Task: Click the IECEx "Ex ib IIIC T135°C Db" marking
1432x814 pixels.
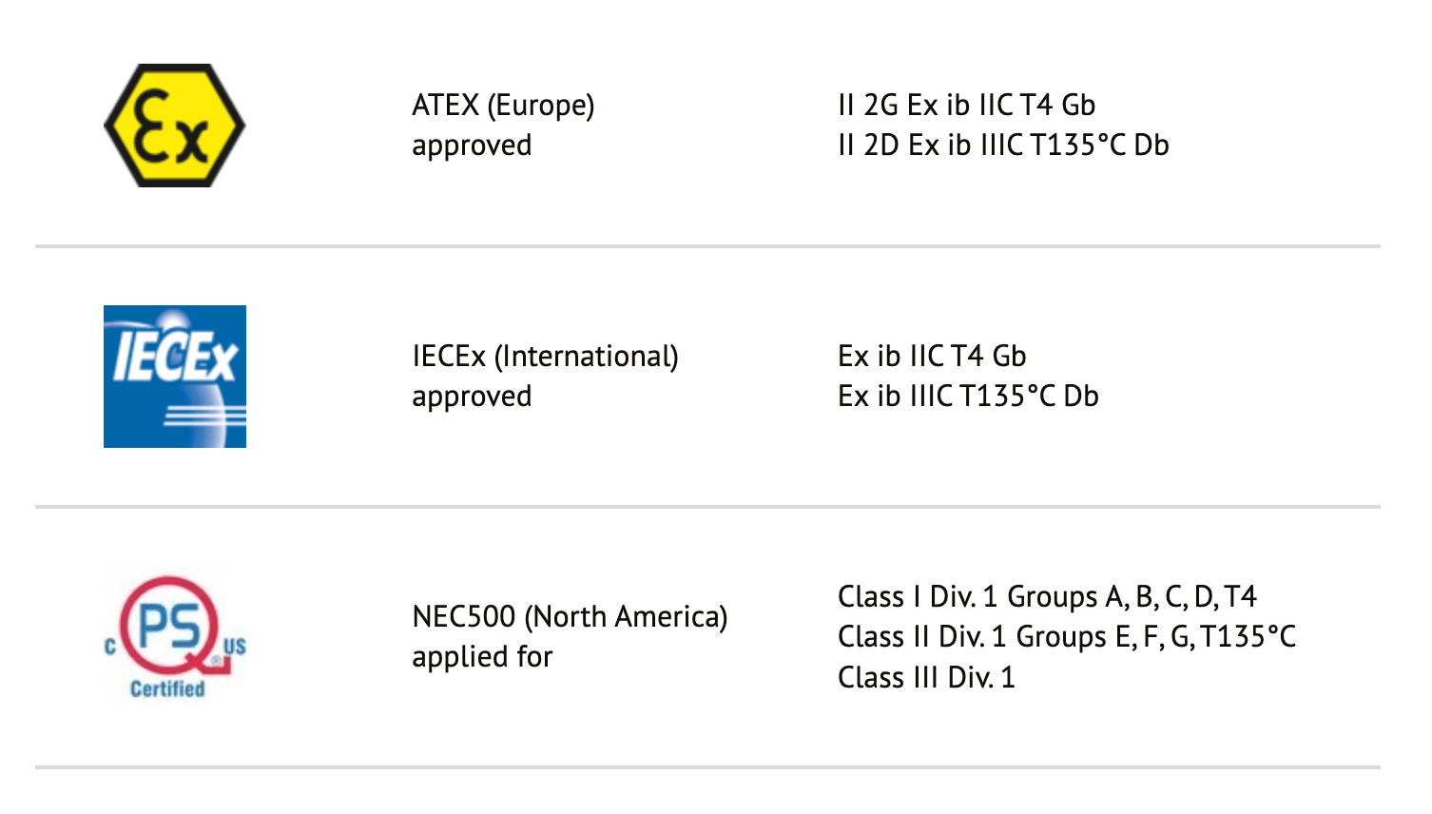Action: pos(968,397)
